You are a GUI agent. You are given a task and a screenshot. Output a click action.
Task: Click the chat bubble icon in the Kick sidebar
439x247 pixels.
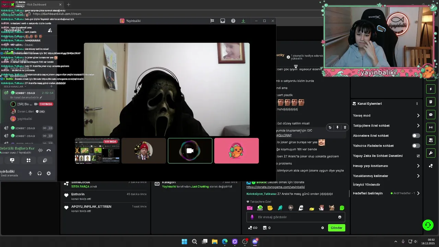coord(431,115)
